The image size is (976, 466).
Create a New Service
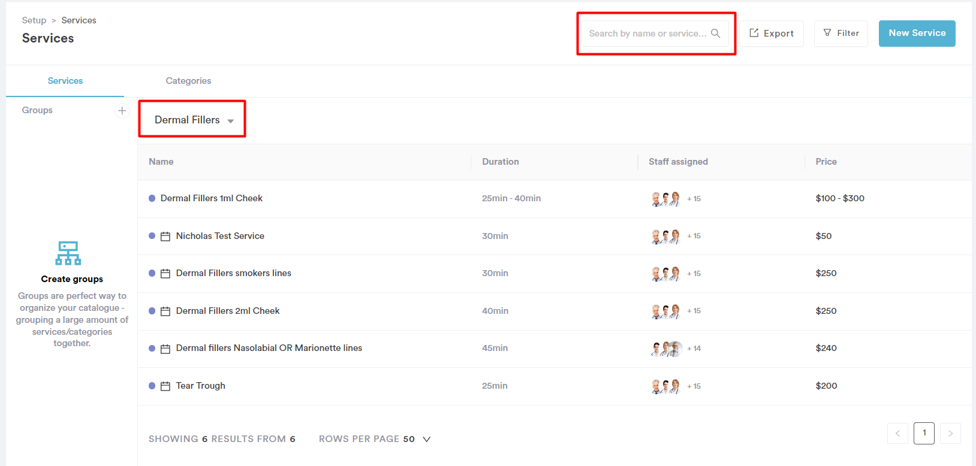tap(917, 34)
